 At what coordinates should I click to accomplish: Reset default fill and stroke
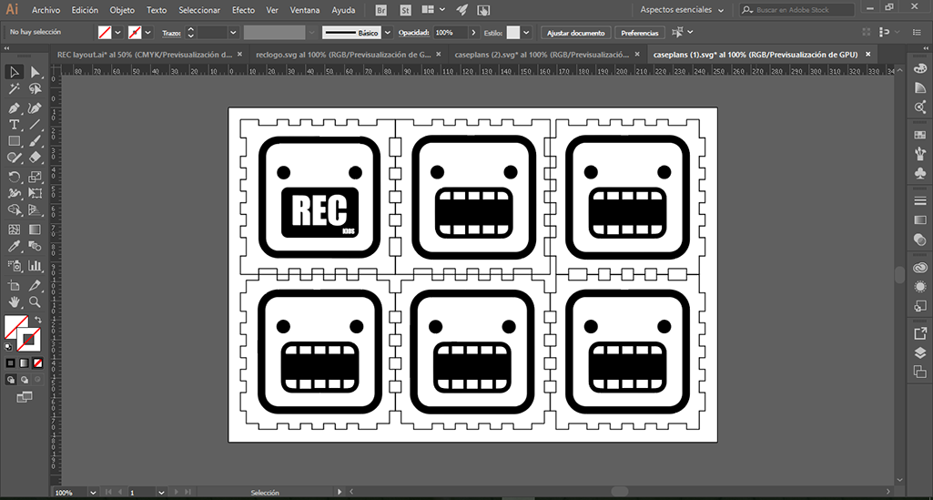pos(8,346)
